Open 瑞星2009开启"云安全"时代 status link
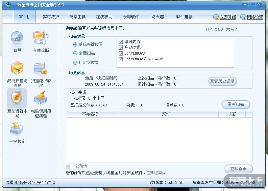This screenshot has width=268, height=191. 30,183
